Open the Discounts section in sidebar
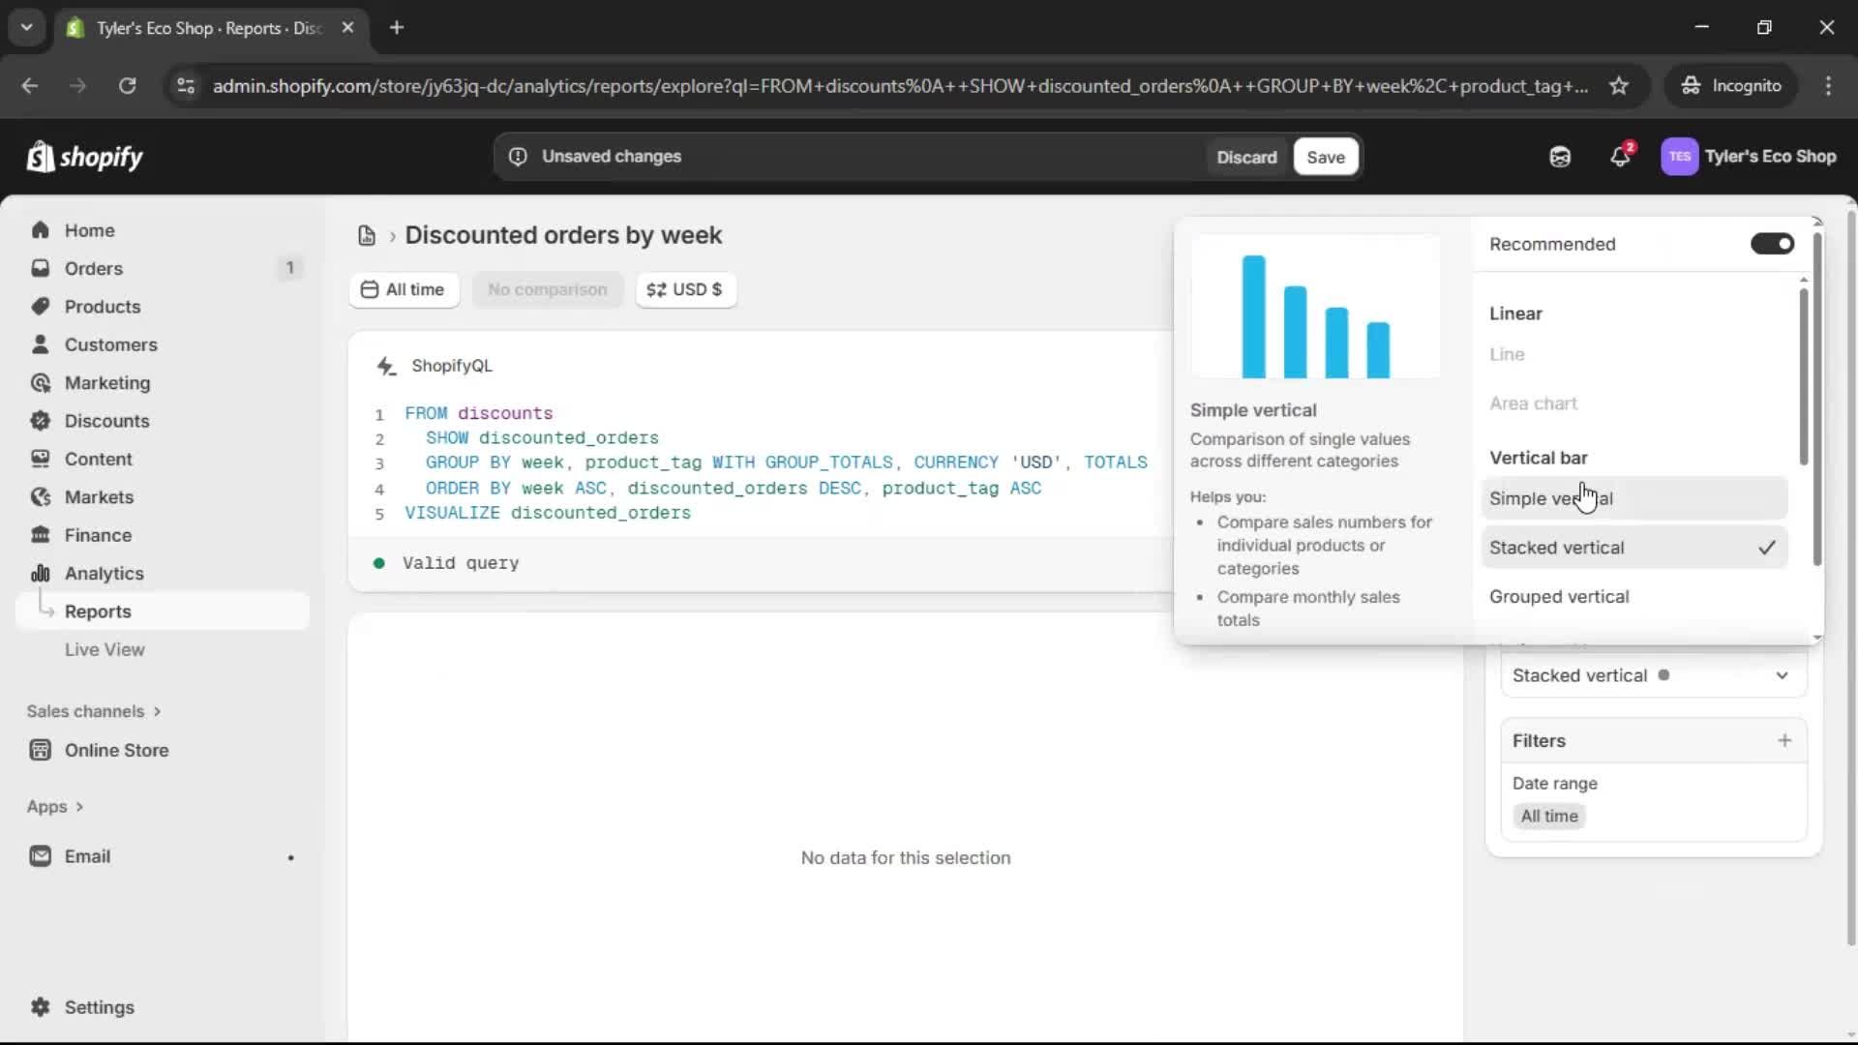1858x1045 pixels. click(106, 421)
